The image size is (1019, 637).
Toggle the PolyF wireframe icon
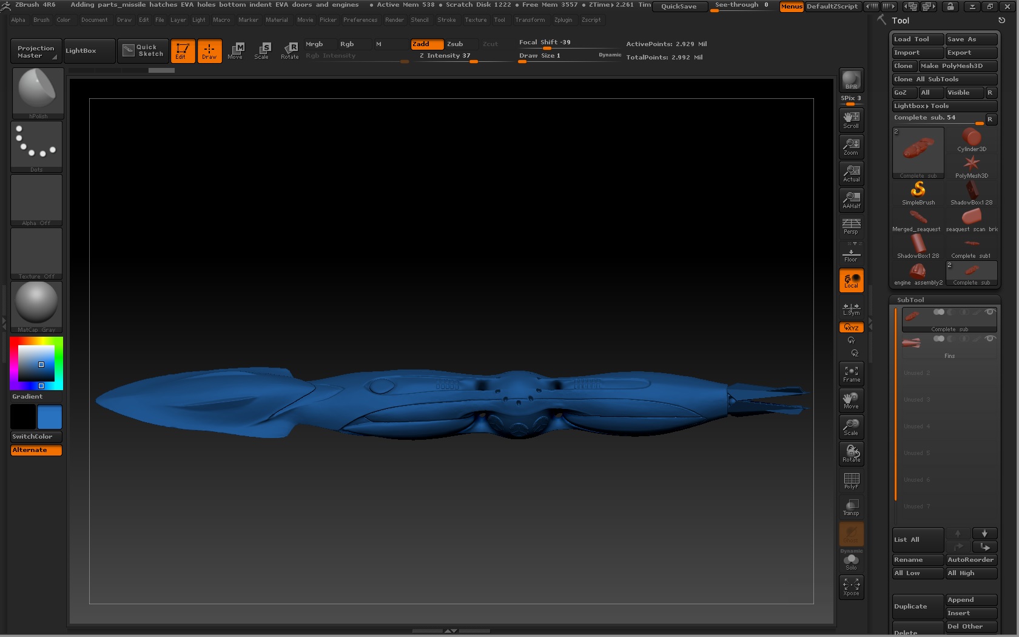point(851,480)
